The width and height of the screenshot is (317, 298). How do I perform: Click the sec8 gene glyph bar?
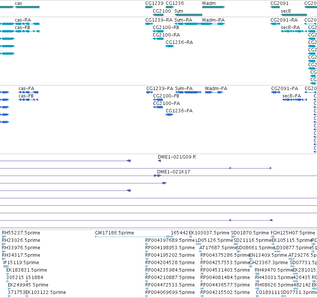point(294,15)
